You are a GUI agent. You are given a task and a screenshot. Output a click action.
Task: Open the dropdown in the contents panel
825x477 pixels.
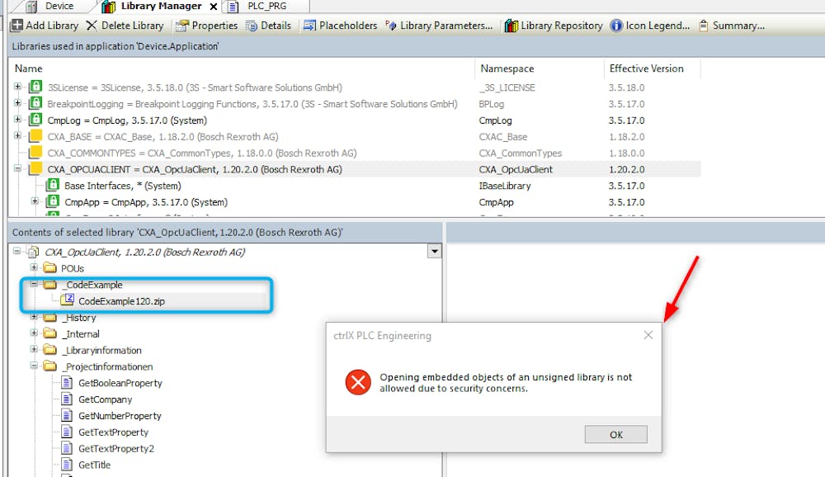(434, 251)
